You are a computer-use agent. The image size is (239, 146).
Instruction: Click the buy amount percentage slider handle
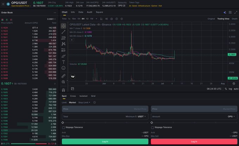pos(63,122)
